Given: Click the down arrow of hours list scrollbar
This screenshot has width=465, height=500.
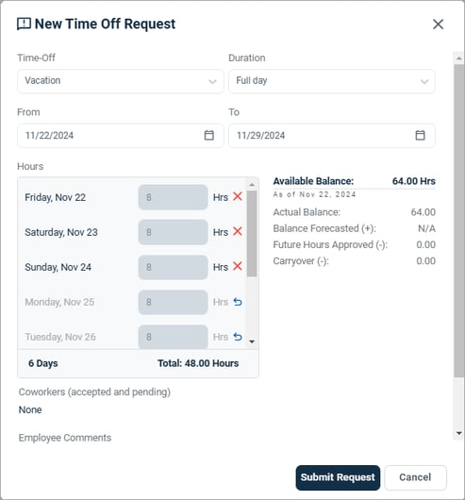Looking at the screenshot, I should point(252,342).
